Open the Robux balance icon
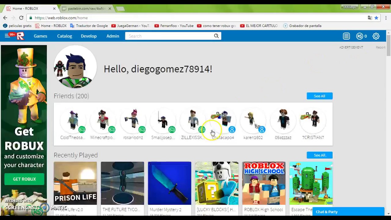The width and height of the screenshot is (391, 220). click(360, 36)
